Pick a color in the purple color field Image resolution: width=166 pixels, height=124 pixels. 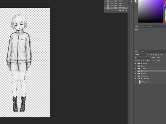click(151, 11)
